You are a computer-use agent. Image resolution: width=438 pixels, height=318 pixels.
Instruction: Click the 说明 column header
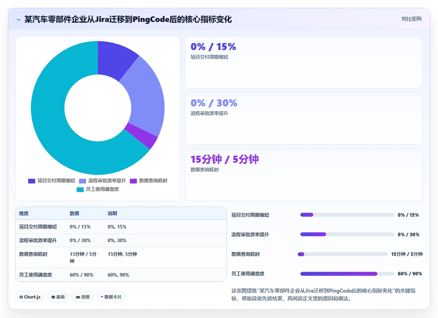coord(112,214)
